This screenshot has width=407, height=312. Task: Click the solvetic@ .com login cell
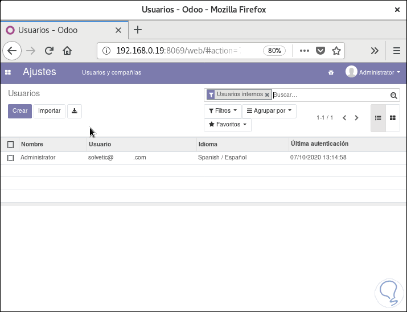point(117,158)
